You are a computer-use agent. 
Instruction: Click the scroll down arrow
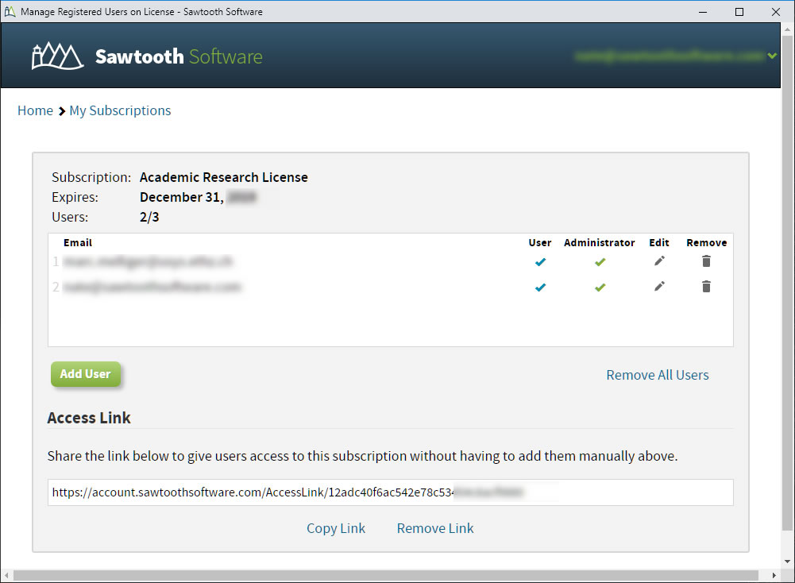click(x=787, y=562)
